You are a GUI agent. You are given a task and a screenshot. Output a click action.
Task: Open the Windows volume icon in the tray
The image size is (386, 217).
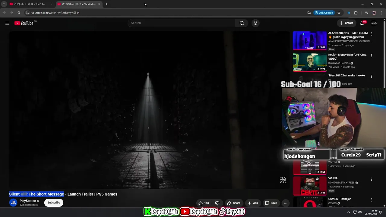click(x=360, y=212)
